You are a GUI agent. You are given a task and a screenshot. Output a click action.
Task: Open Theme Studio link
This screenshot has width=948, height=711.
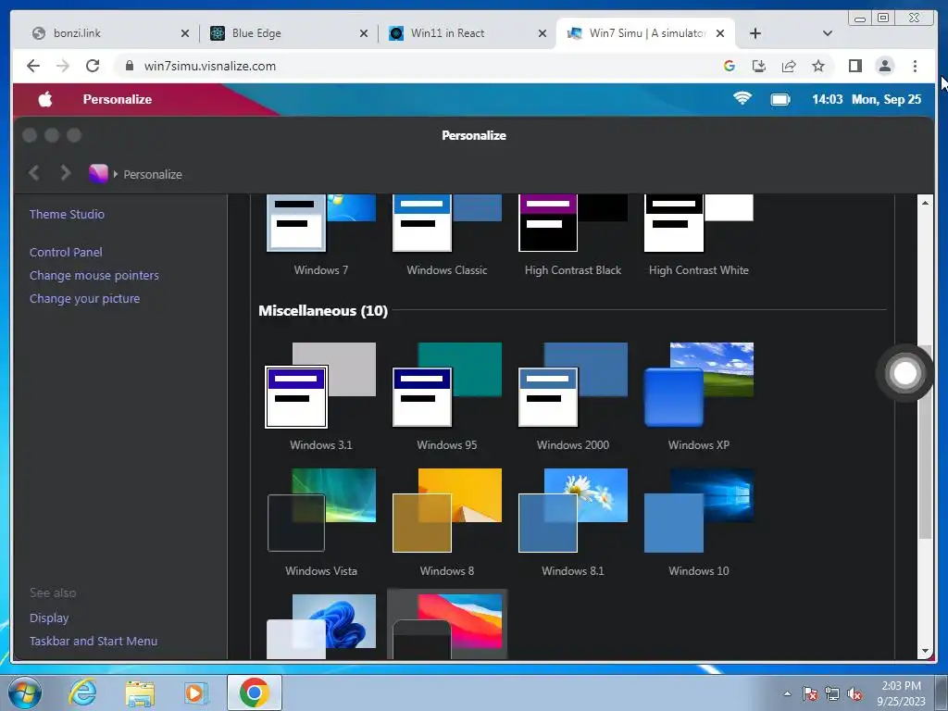coord(67,214)
